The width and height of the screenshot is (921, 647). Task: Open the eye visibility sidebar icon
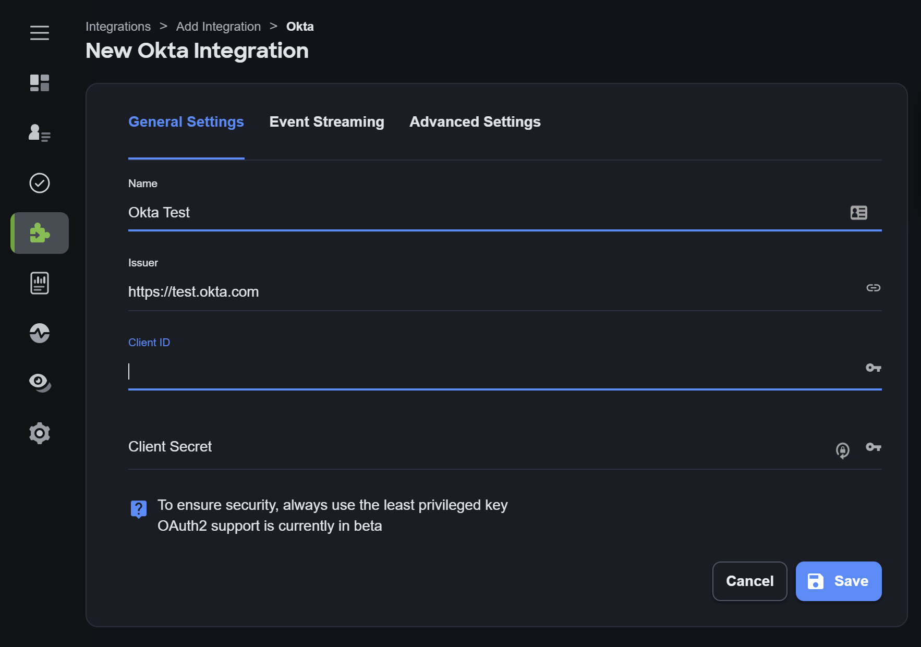[x=40, y=383]
